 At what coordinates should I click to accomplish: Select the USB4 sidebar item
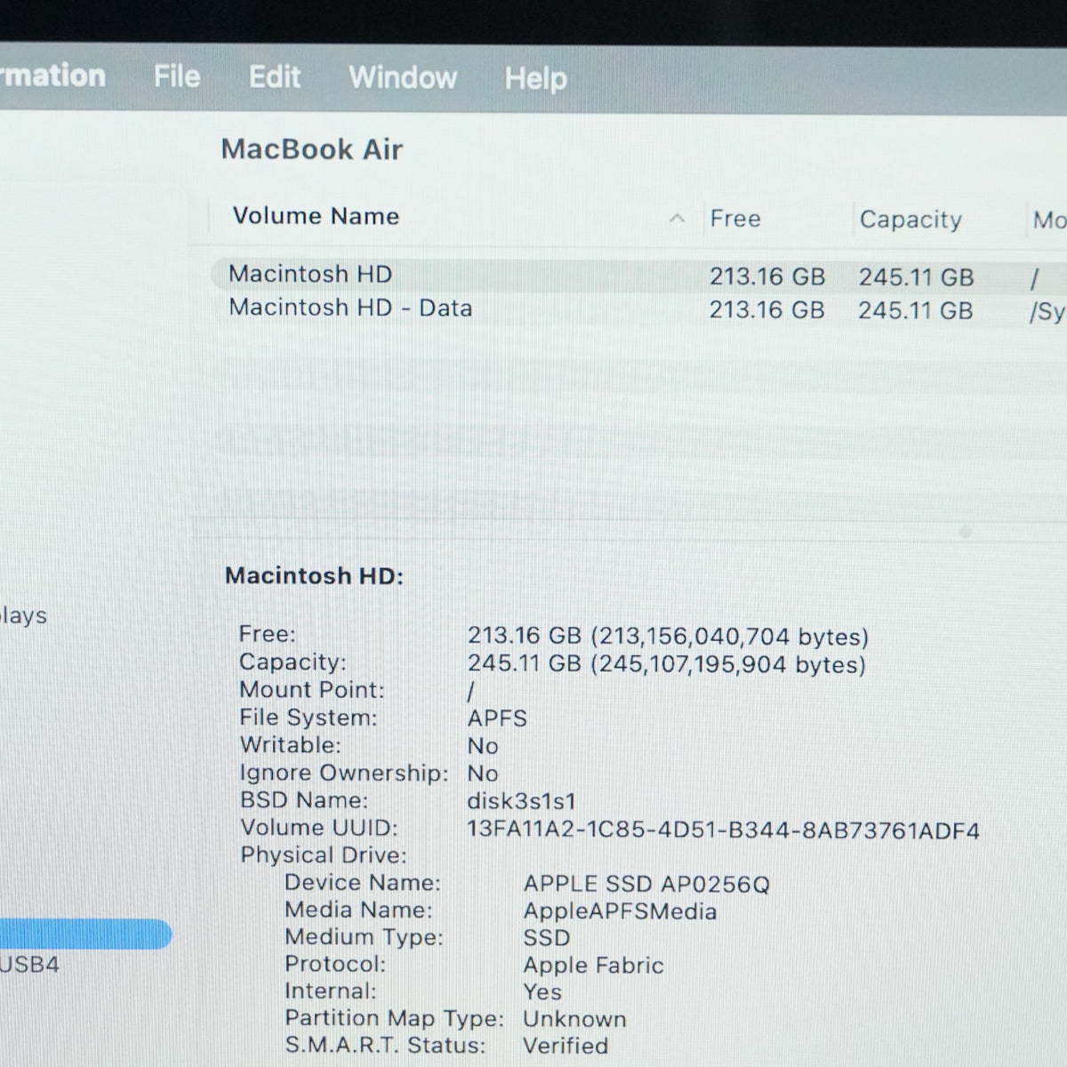tap(29, 965)
